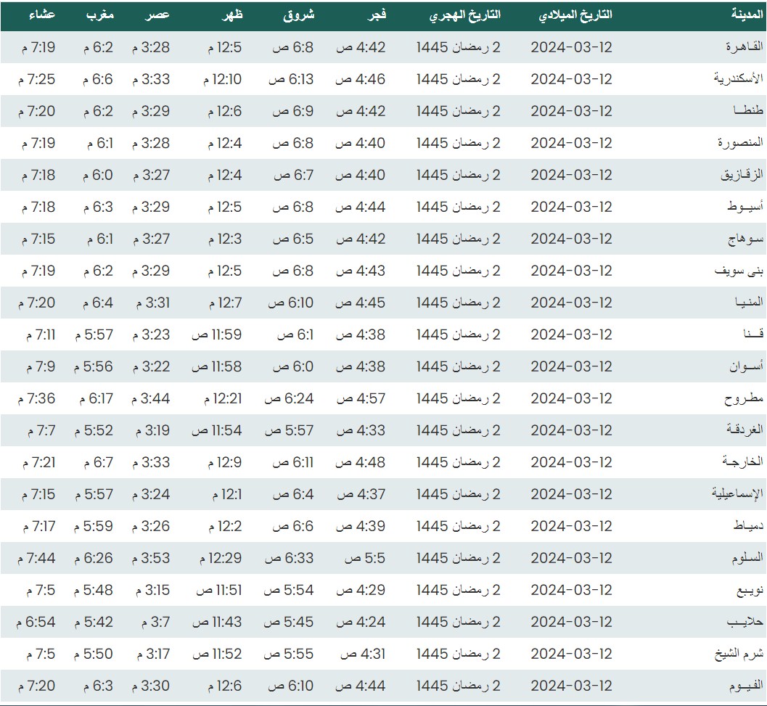Click the المدينة column header

(x=747, y=15)
